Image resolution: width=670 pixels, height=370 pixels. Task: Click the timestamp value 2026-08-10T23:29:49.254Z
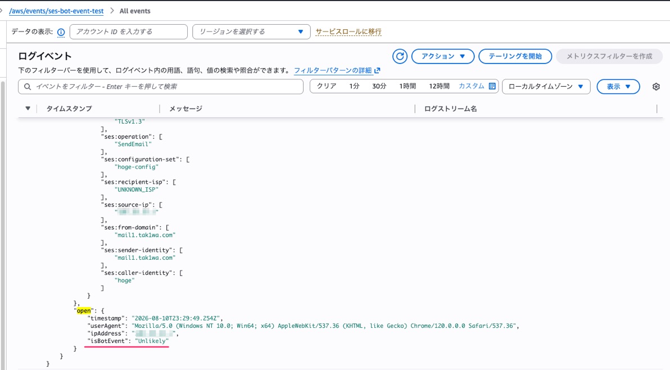176,318
